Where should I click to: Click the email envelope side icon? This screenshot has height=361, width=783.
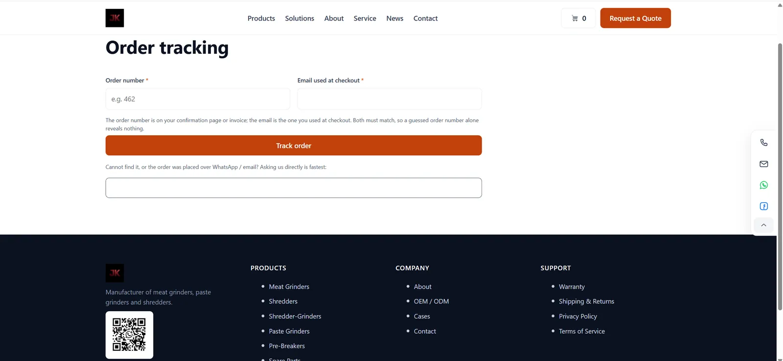(763, 164)
